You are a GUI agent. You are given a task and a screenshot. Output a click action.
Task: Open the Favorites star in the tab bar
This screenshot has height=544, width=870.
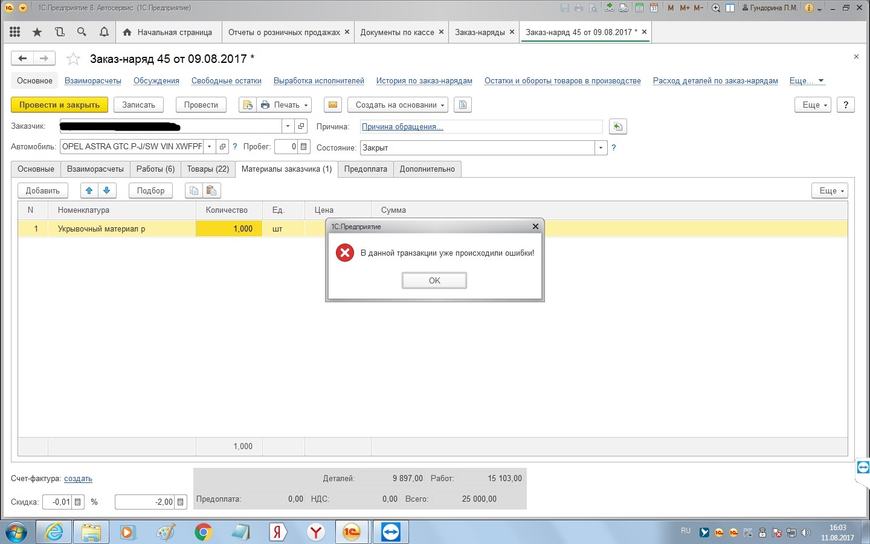[37, 32]
